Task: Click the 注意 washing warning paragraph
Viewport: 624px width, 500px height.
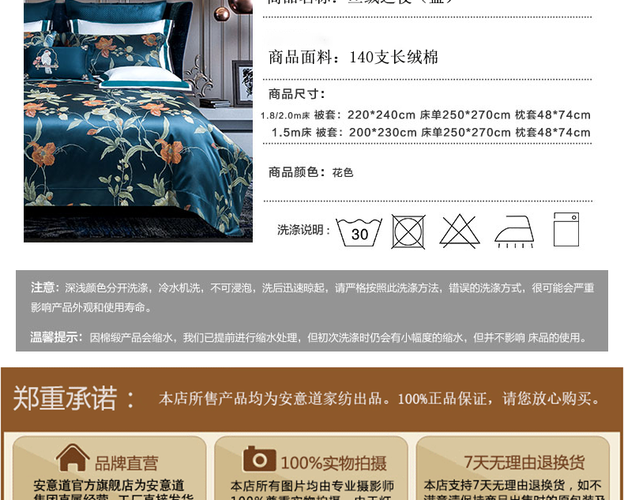Action: click(313, 297)
